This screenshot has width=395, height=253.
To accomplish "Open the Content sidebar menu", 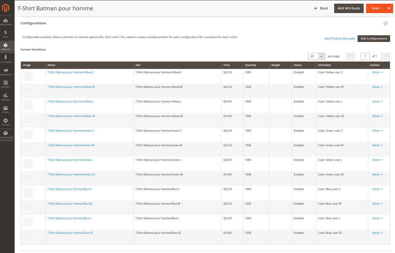I will tap(5, 85).
